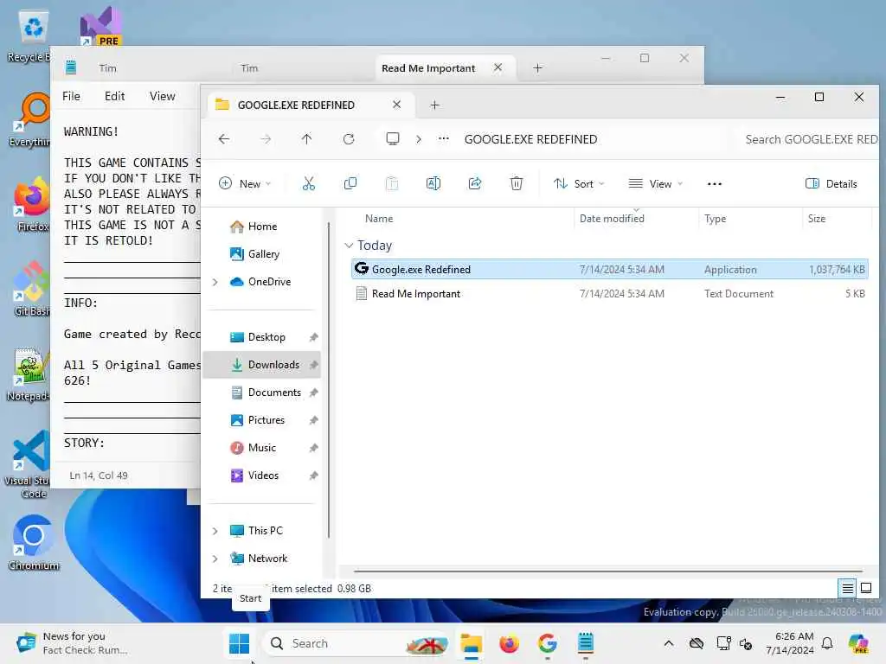Open the Sort dropdown in Explorer

pos(579,183)
